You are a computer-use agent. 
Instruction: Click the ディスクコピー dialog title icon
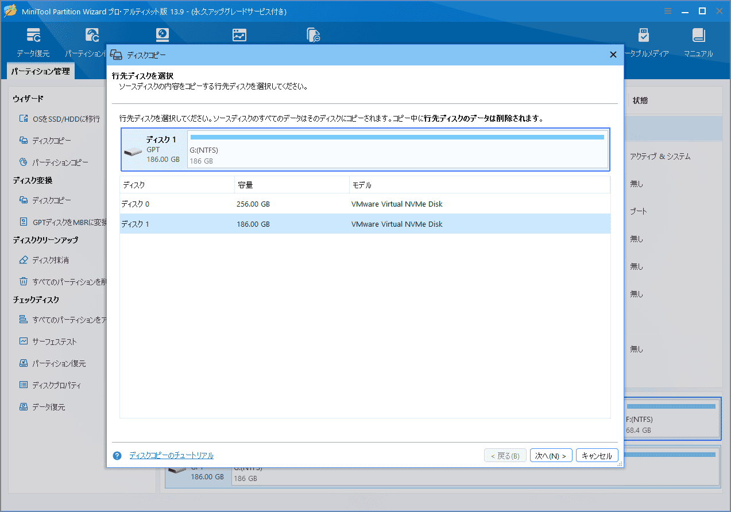click(x=117, y=55)
